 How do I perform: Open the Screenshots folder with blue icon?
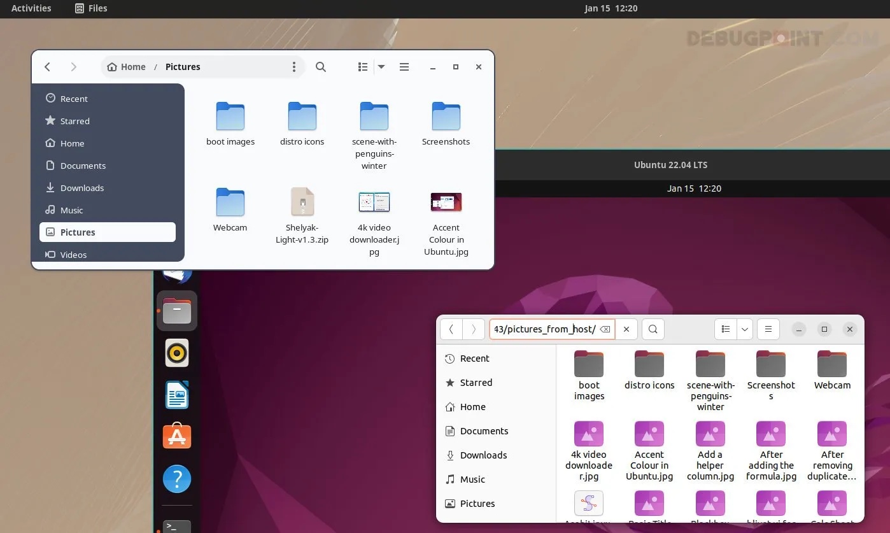click(x=446, y=117)
